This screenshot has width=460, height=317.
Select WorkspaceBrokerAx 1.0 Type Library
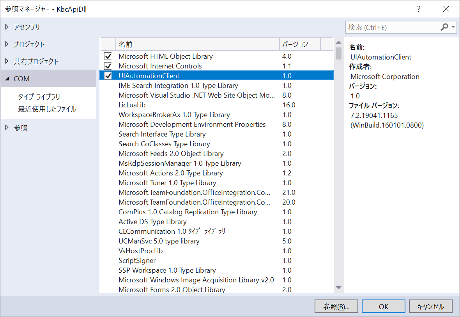pos(216,114)
